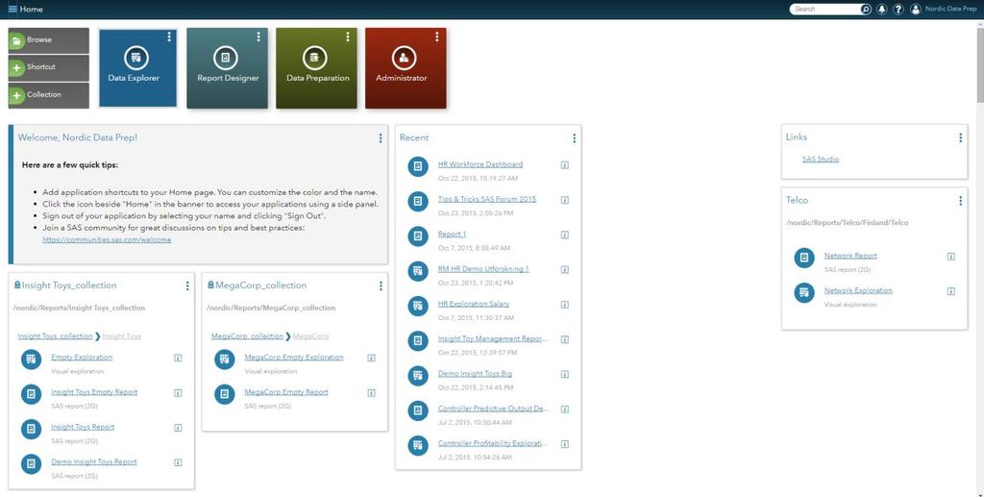
Task: Show info for HR Exploration Salary
Action: point(565,305)
